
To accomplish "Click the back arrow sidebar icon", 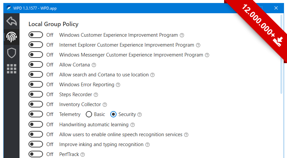I will click(x=11, y=21).
